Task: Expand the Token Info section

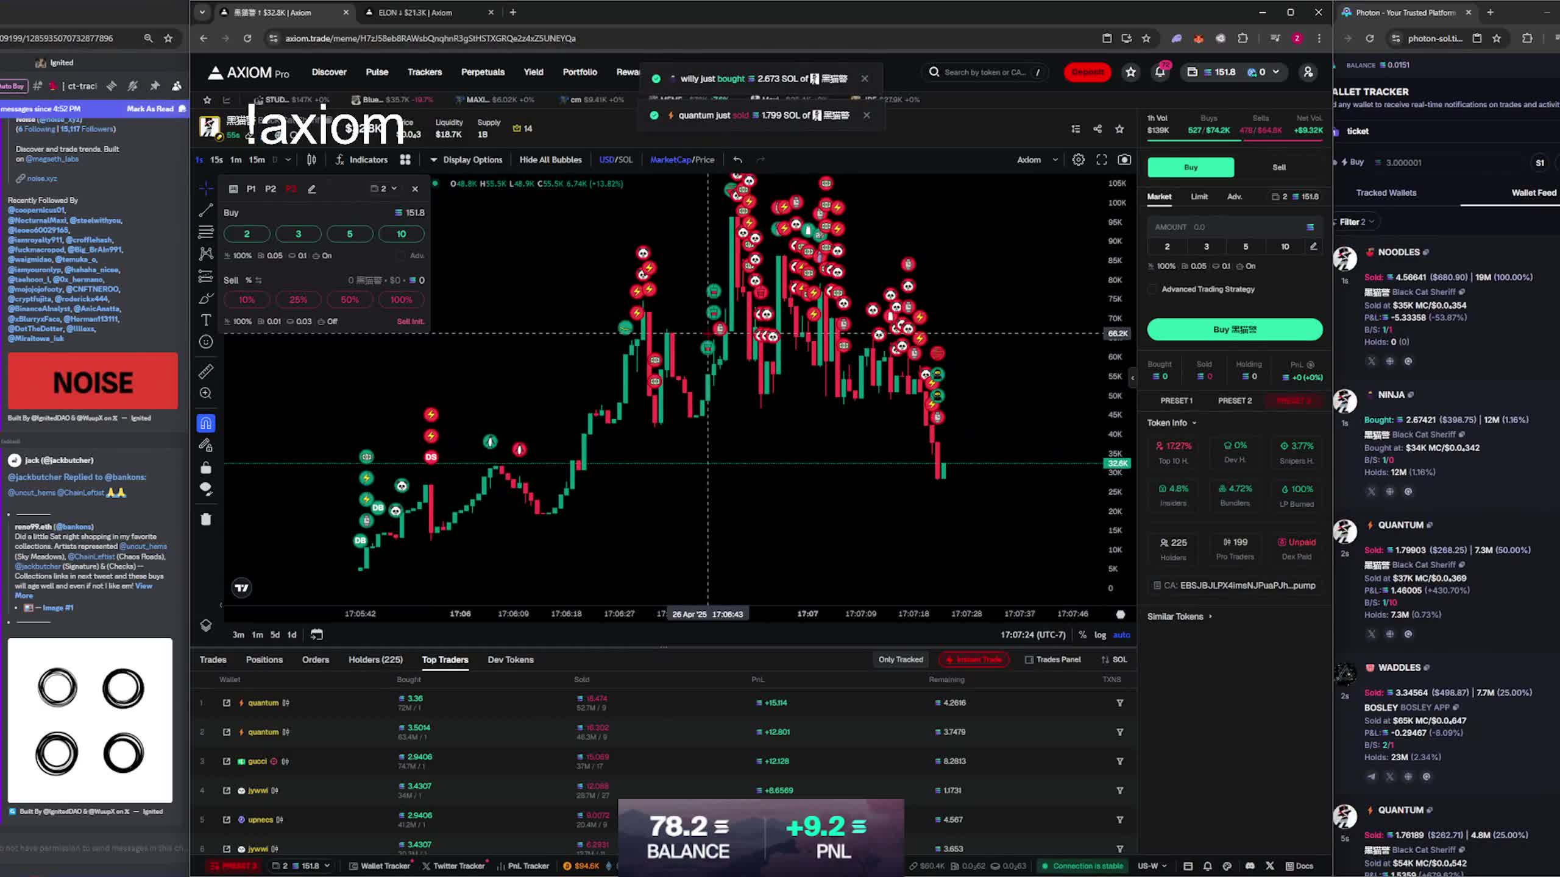Action: click(x=1172, y=423)
